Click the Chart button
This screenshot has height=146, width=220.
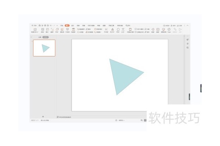[88, 29]
